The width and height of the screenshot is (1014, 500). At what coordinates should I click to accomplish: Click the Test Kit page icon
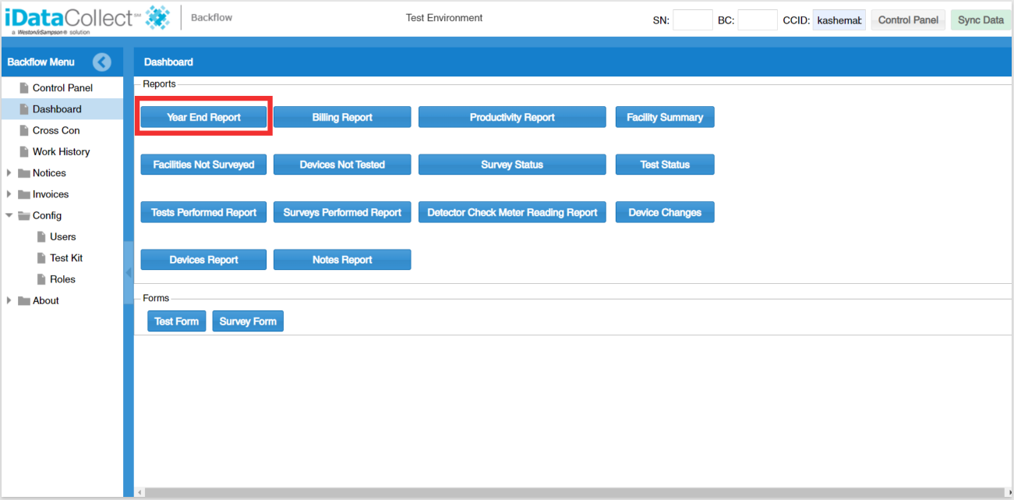[x=42, y=258]
